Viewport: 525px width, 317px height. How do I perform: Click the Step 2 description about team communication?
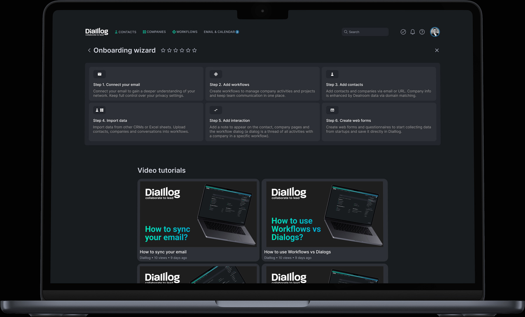click(262, 93)
